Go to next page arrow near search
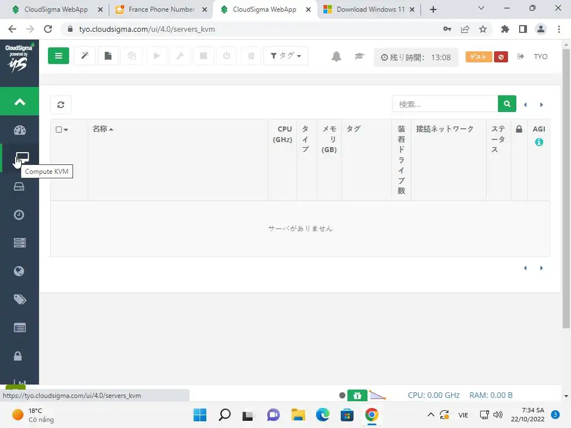 (541, 105)
